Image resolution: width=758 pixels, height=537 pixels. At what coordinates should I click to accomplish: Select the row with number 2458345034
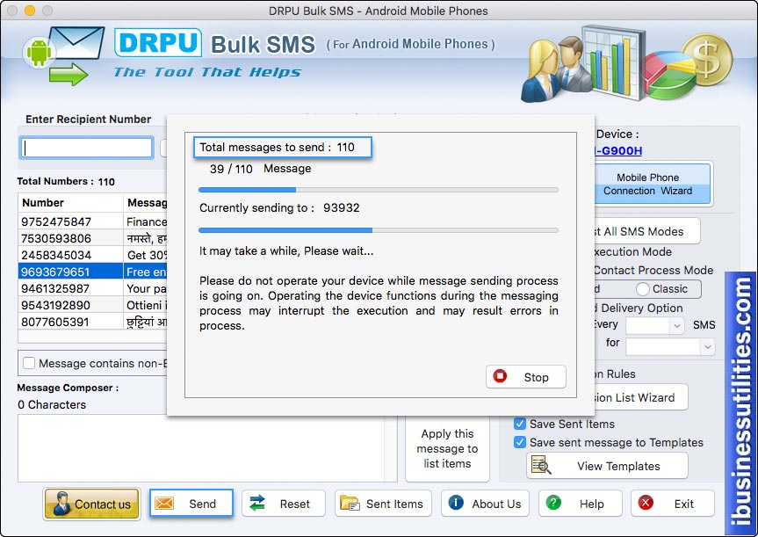click(93, 255)
